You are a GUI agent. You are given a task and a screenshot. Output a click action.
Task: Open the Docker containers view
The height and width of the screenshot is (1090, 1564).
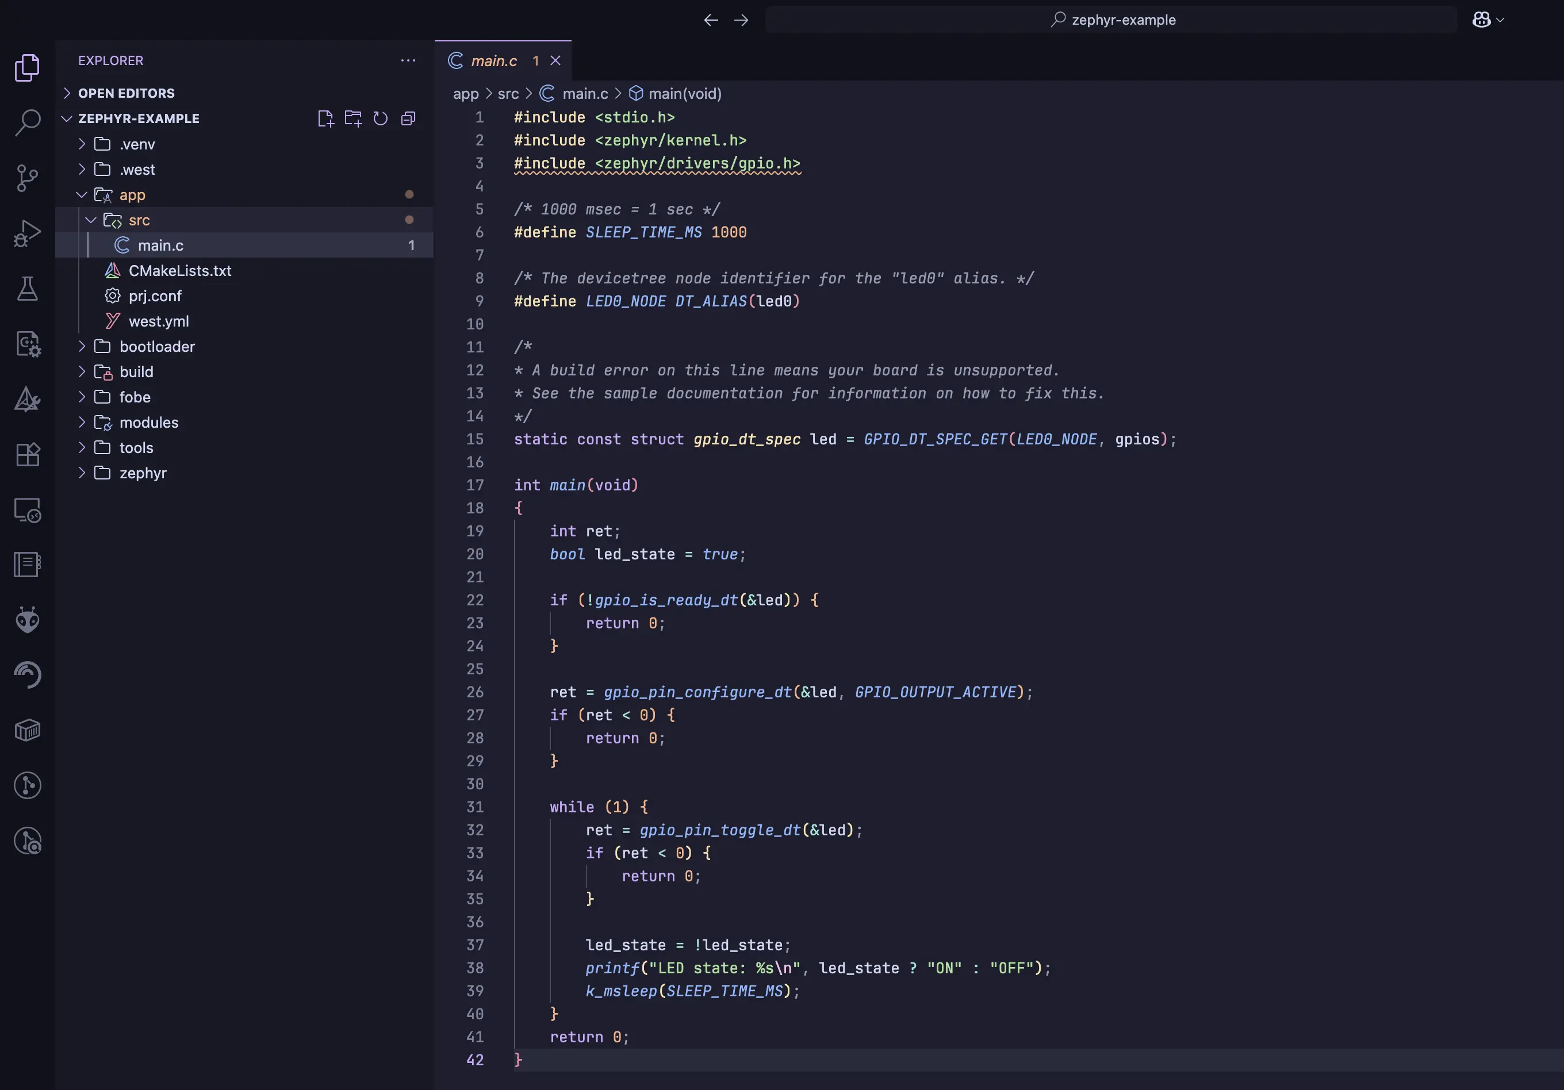(27, 730)
